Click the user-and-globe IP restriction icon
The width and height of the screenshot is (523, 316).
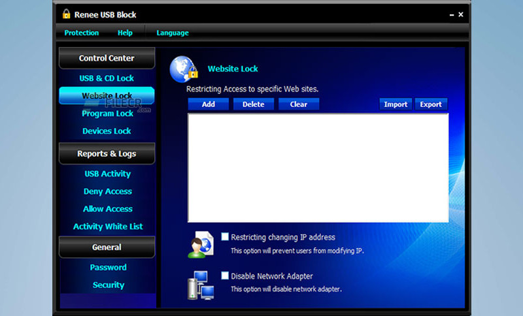201,245
